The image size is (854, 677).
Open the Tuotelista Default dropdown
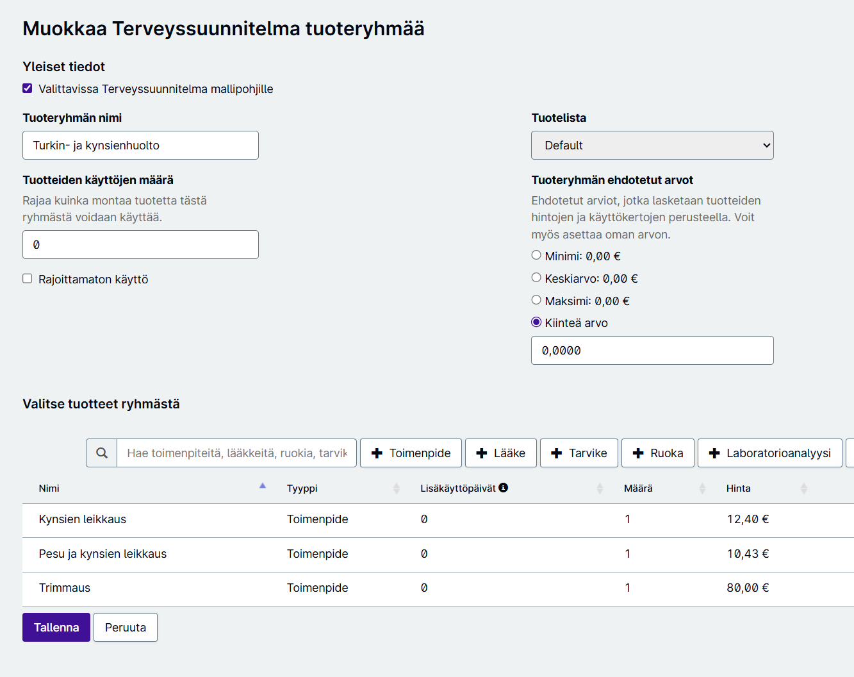[x=652, y=146]
